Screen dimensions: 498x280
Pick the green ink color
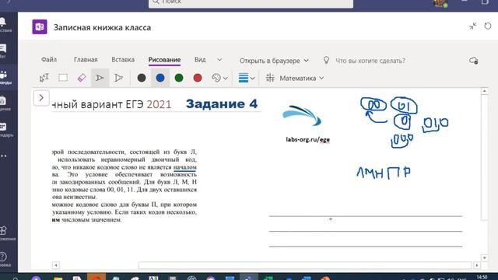pyautogui.click(x=179, y=78)
